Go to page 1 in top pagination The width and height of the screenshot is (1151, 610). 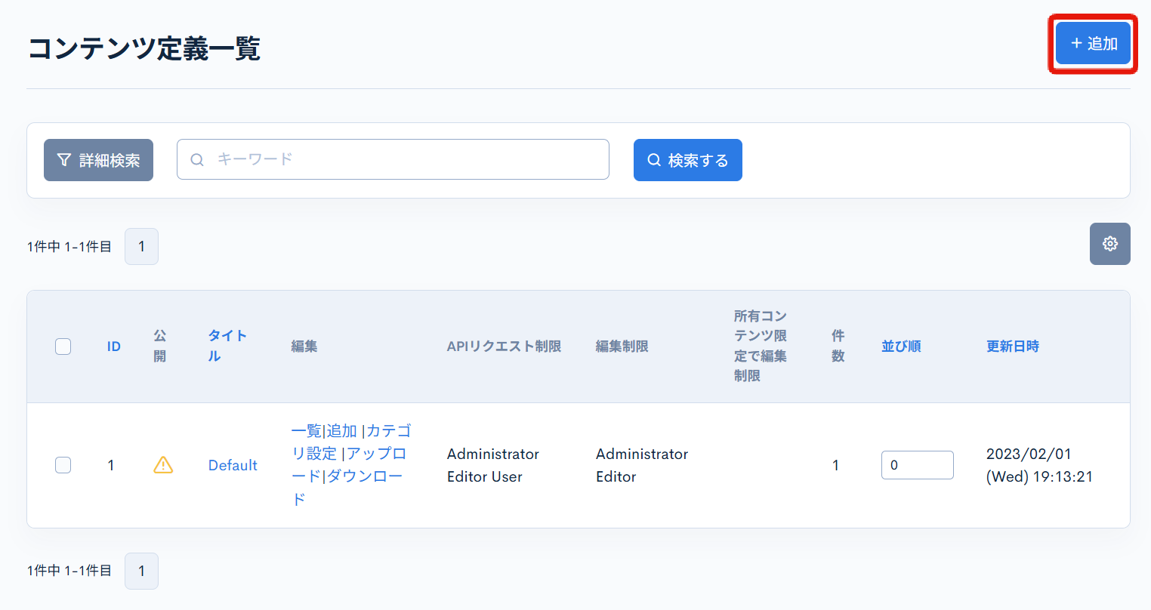click(141, 246)
